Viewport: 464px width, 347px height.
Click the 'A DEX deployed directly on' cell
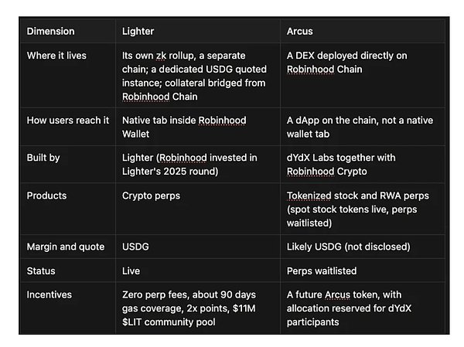pos(346,63)
